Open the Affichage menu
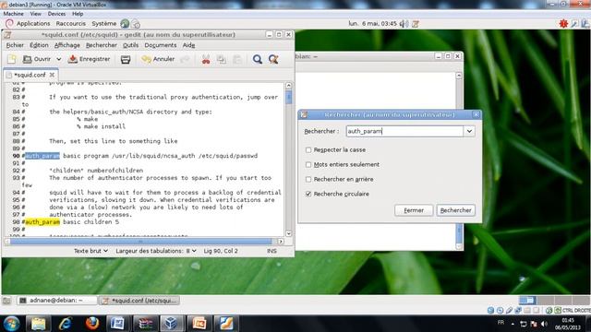Image resolution: width=591 pixels, height=332 pixels. point(67,45)
